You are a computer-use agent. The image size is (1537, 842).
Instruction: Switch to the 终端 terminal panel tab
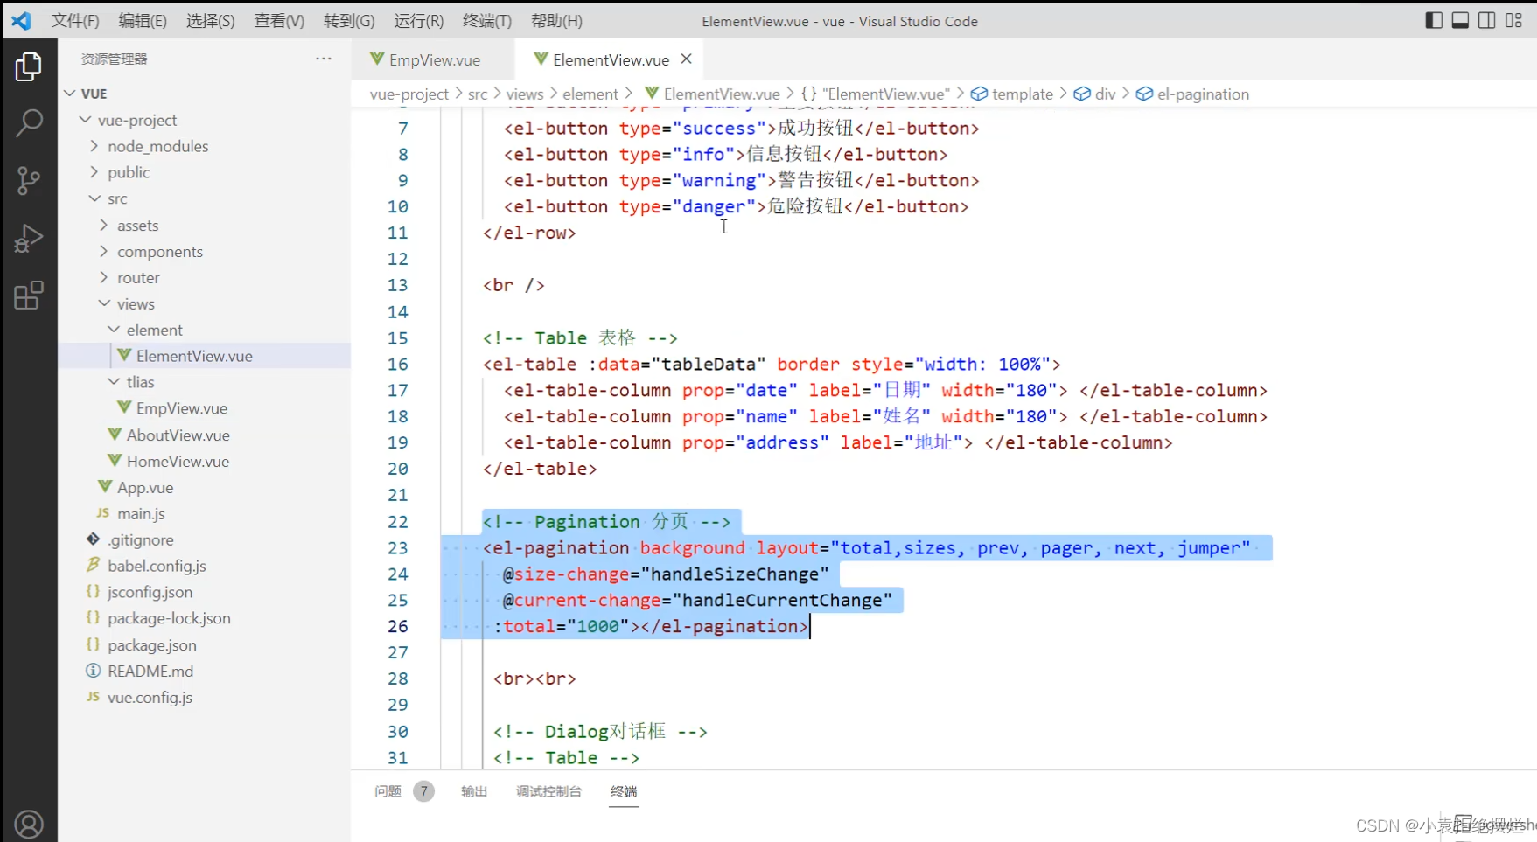[x=624, y=791]
